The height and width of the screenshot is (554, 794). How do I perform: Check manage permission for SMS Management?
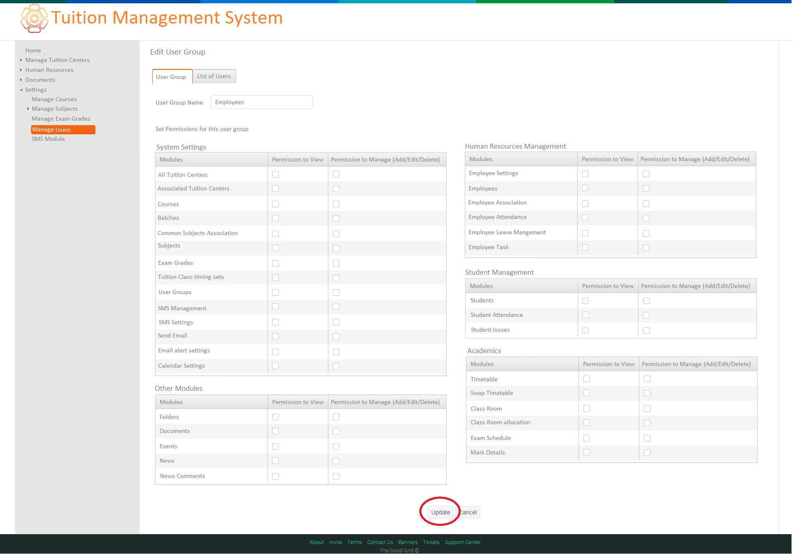(336, 307)
